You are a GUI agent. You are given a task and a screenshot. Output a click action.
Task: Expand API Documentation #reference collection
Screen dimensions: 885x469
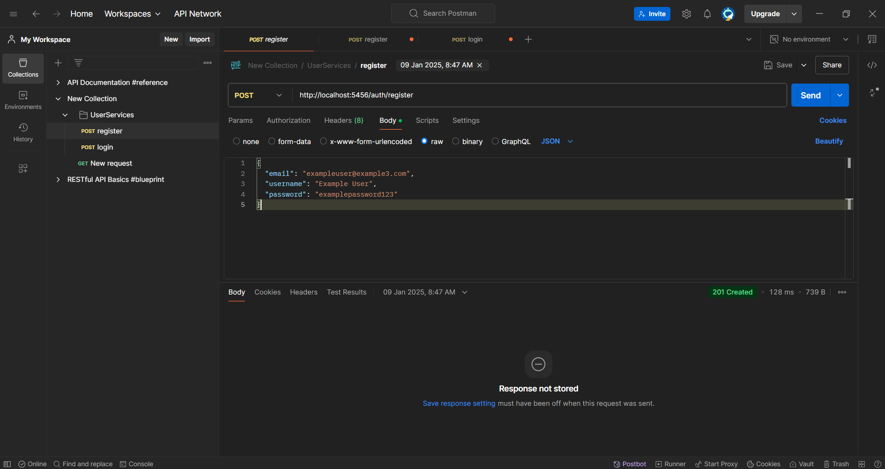(x=58, y=83)
